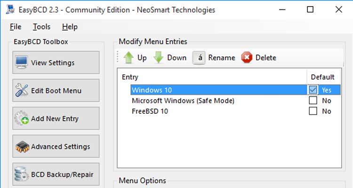The image size is (353, 188).
Task: Click the View Settings monitor icon
Action: coord(22,63)
